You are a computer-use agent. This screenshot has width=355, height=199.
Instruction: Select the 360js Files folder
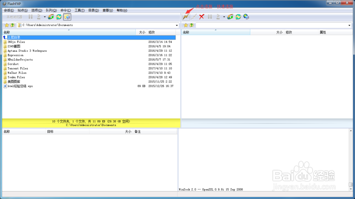click(x=89, y=42)
